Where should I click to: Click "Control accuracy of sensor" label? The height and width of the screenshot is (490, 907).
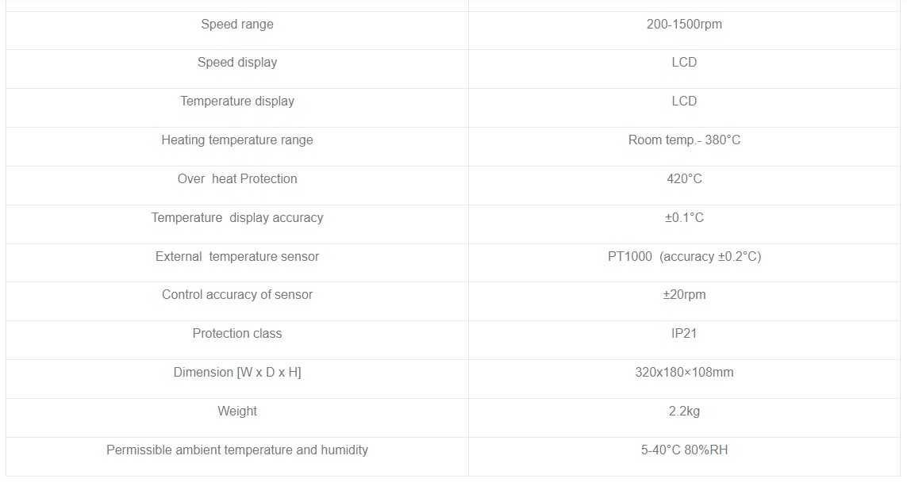pyautogui.click(x=236, y=295)
